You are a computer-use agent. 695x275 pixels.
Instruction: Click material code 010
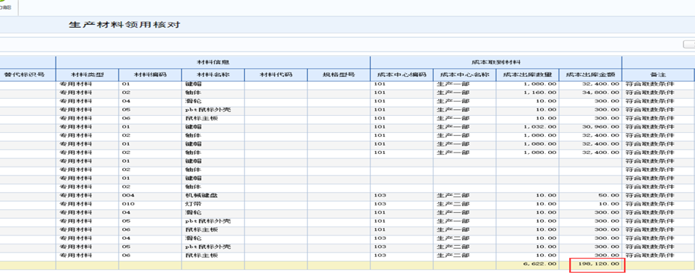(128, 204)
